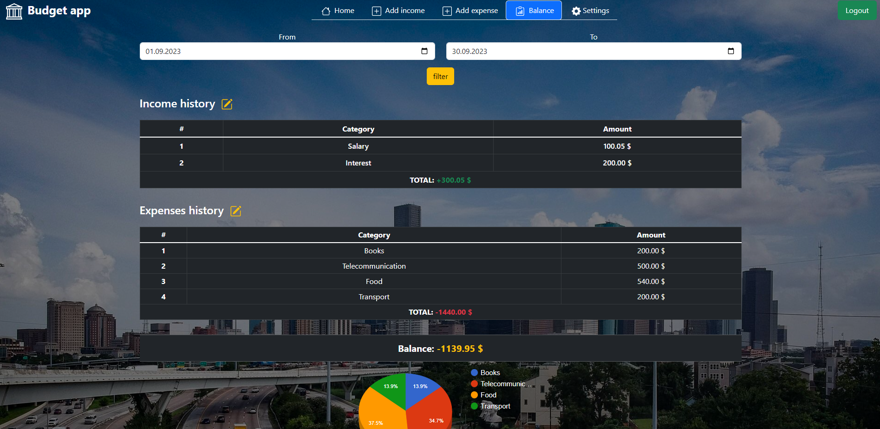Click the To date field showing 30.09.2023
The height and width of the screenshot is (429, 880).
(593, 51)
